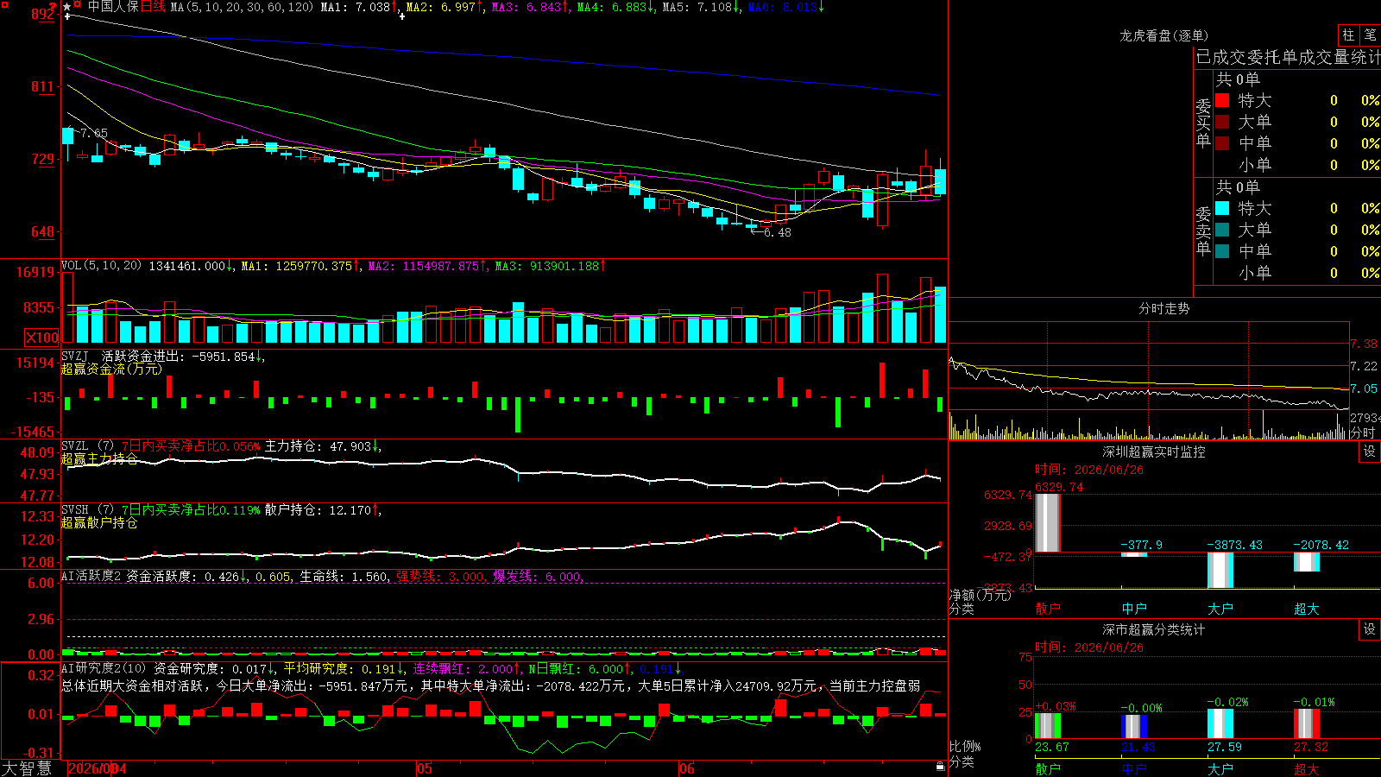Screen dimensions: 1381x777
Task: Click the 散户 bar in 深市超赢分类统计
Action: click(x=1047, y=725)
